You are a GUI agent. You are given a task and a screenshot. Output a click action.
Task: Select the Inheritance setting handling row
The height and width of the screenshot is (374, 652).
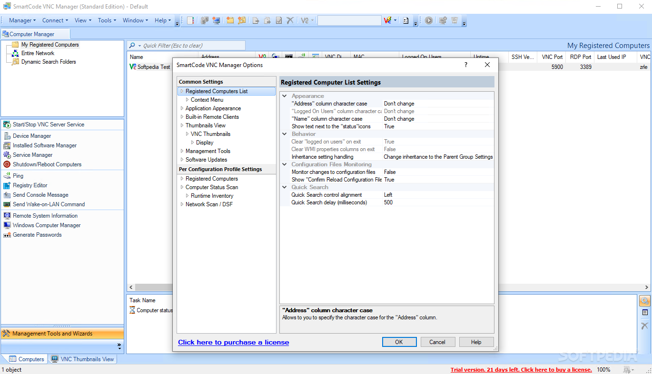click(387, 157)
